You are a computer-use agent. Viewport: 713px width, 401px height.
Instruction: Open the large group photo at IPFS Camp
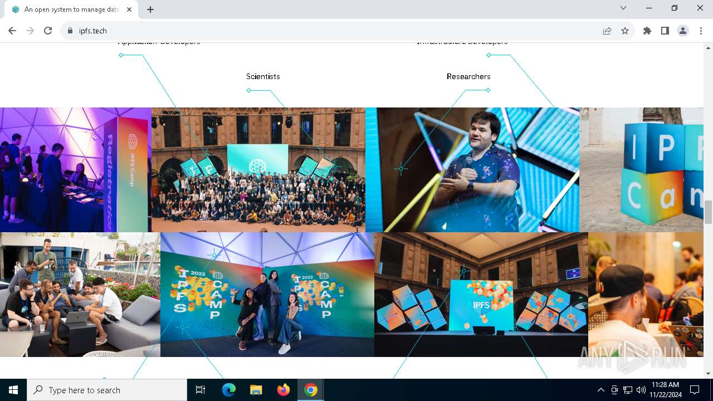point(258,170)
